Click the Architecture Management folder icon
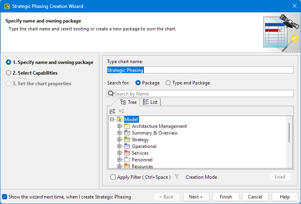Image resolution: width=301 pixels, height=204 pixels. [x=127, y=126]
